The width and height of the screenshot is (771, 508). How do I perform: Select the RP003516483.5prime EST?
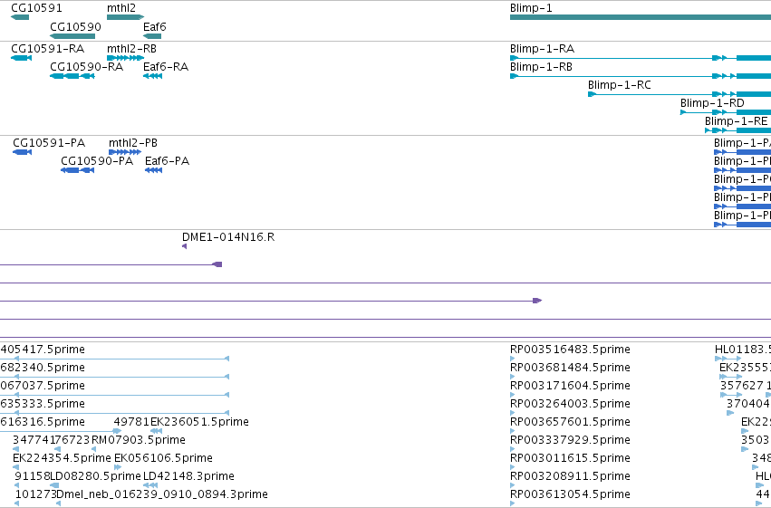[x=513, y=359]
